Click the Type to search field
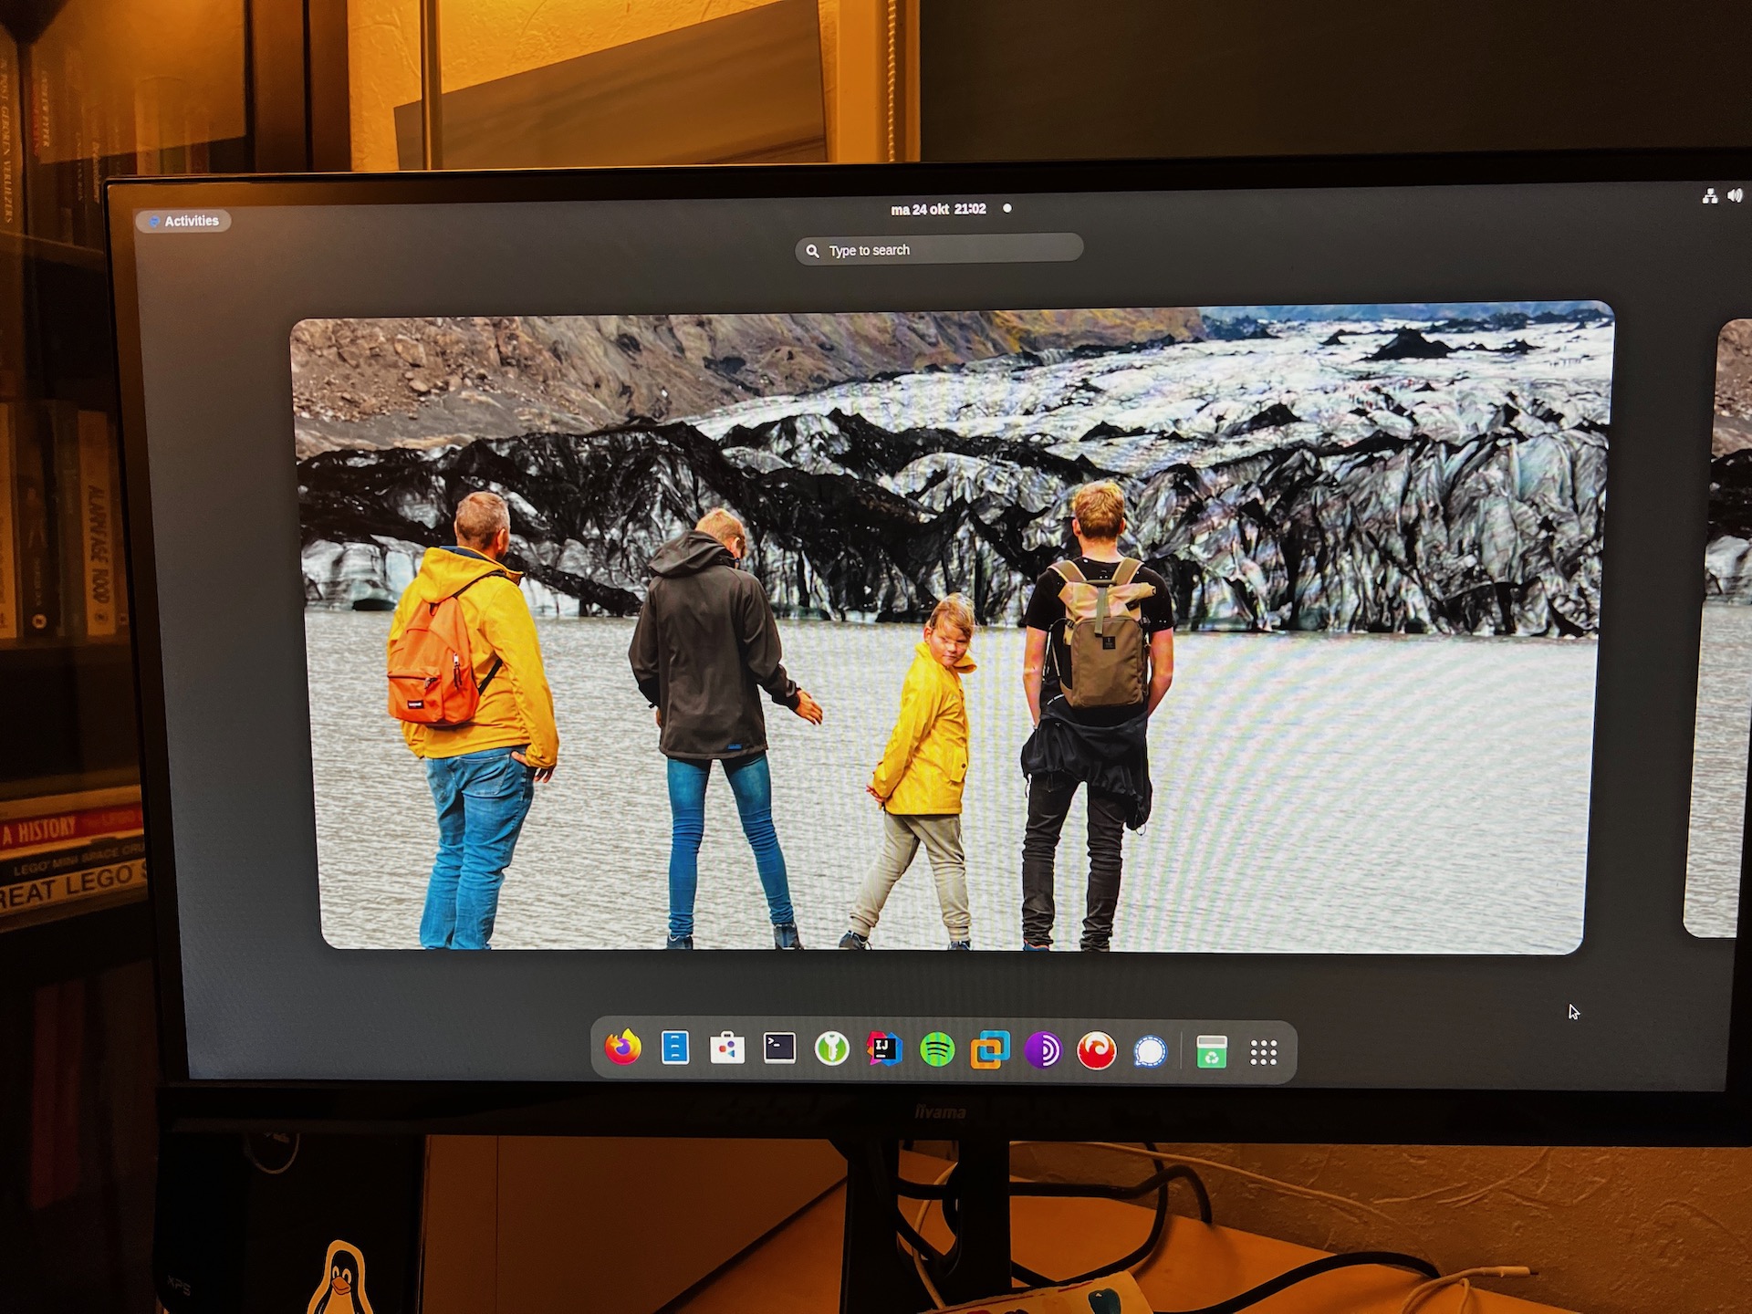This screenshot has height=1314, width=1752. point(938,249)
